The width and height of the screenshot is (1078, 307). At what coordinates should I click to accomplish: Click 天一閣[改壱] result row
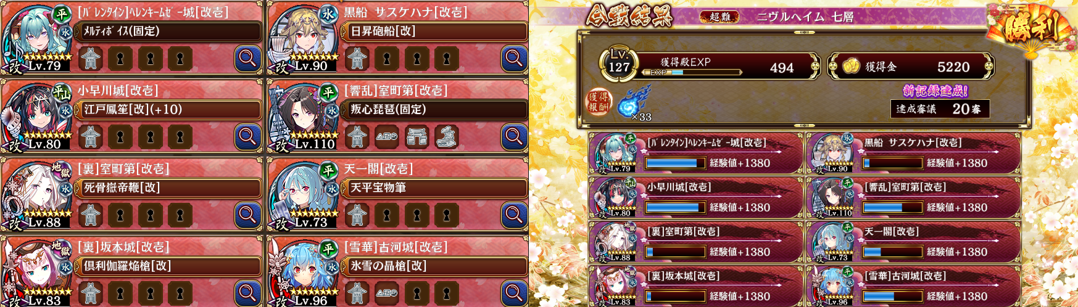click(913, 241)
